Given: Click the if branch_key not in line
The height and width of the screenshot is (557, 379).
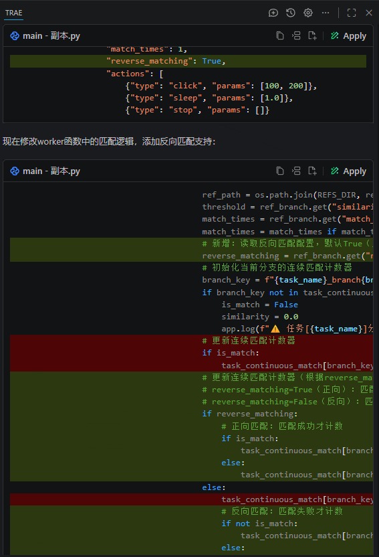Looking at the screenshot, I should [287, 293].
